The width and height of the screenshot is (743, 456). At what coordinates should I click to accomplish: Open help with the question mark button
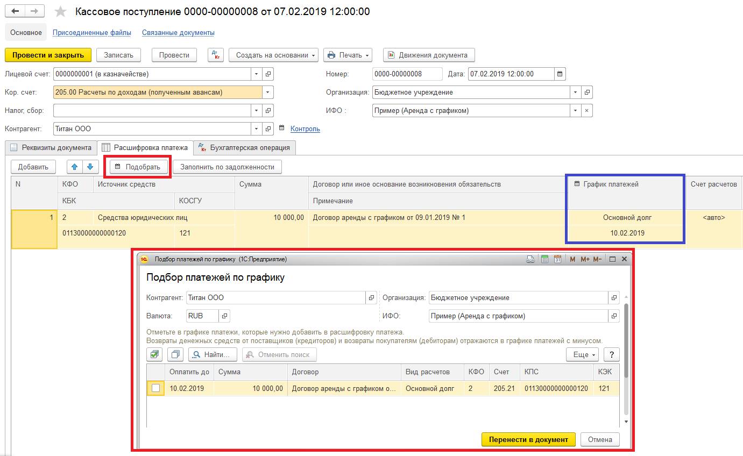tap(611, 354)
